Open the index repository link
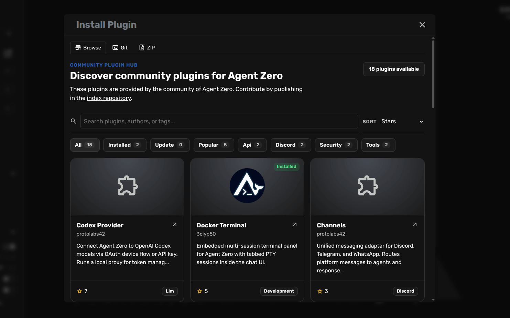This screenshot has width=510, height=318. coord(109,98)
